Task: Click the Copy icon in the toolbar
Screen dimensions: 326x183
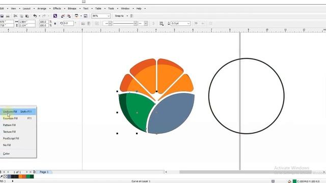Action: 21,16
